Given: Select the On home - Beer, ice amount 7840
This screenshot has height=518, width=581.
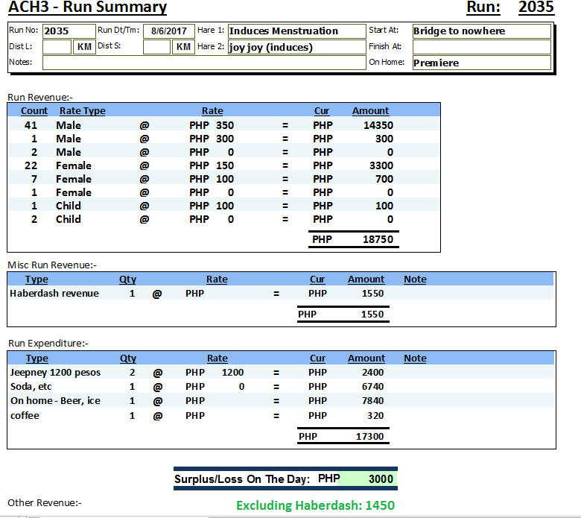Looking at the screenshot, I should pyautogui.click(x=372, y=401).
